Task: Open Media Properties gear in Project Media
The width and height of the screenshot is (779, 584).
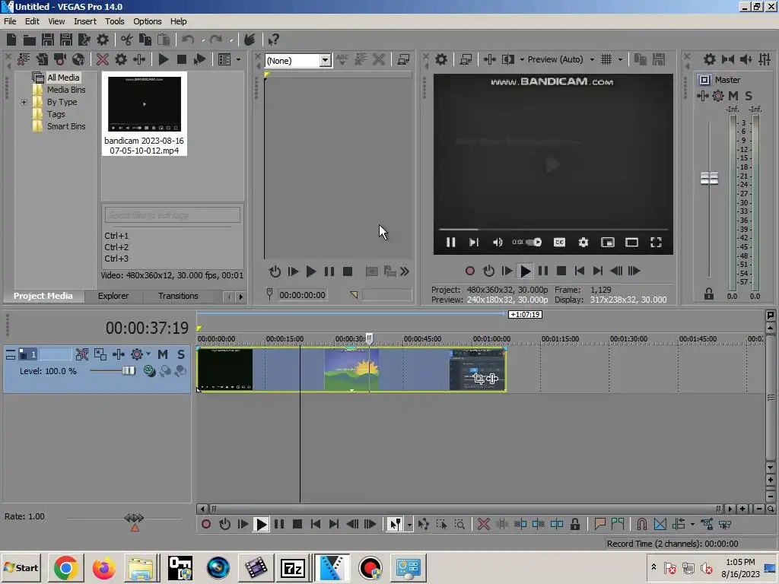Action: click(121, 59)
